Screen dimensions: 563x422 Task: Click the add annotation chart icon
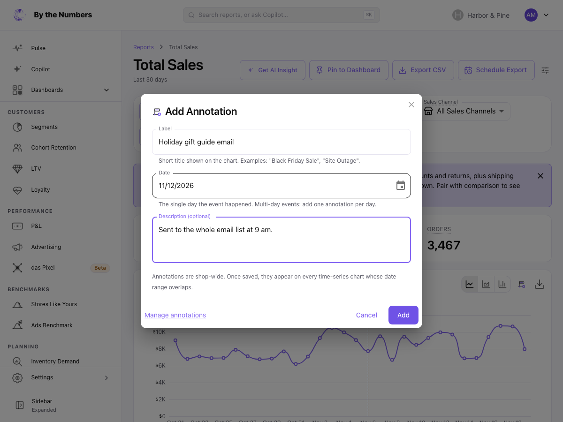[x=521, y=284]
